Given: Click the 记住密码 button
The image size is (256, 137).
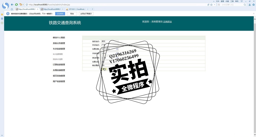Looking at the screenshot, I should point(60,14).
